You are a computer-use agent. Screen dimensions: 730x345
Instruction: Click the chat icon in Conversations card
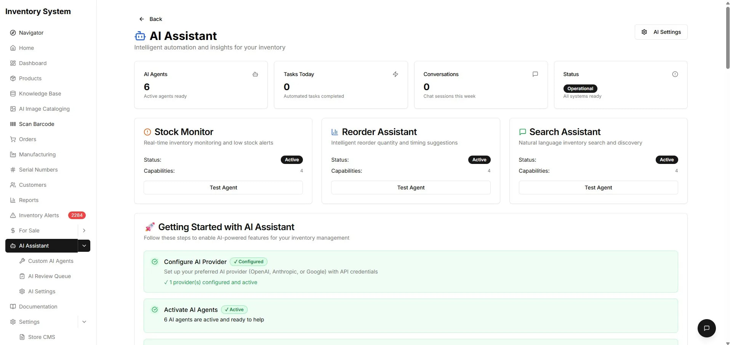[535, 74]
